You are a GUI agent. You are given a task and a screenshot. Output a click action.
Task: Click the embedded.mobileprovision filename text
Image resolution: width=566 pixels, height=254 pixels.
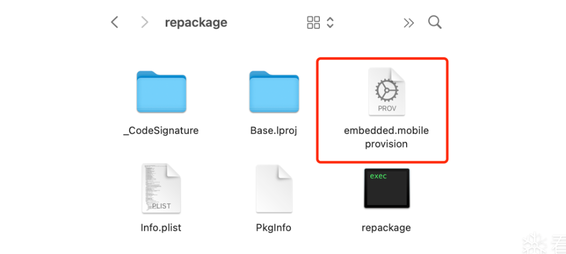(x=386, y=137)
